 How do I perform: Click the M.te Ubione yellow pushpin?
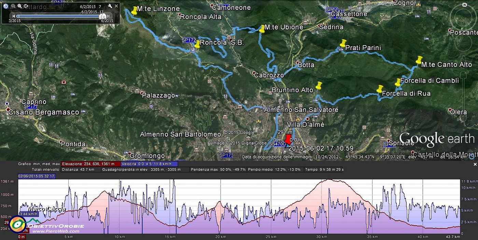[x=262, y=29]
